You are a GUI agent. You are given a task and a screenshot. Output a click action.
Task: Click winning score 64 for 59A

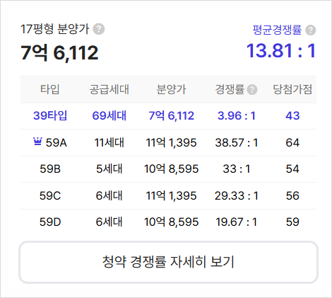pos(292,143)
